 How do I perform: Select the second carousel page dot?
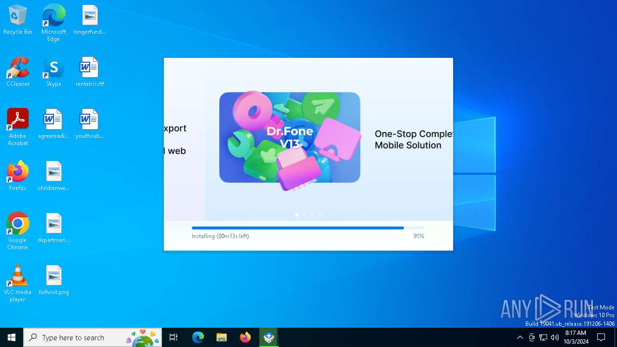305,215
